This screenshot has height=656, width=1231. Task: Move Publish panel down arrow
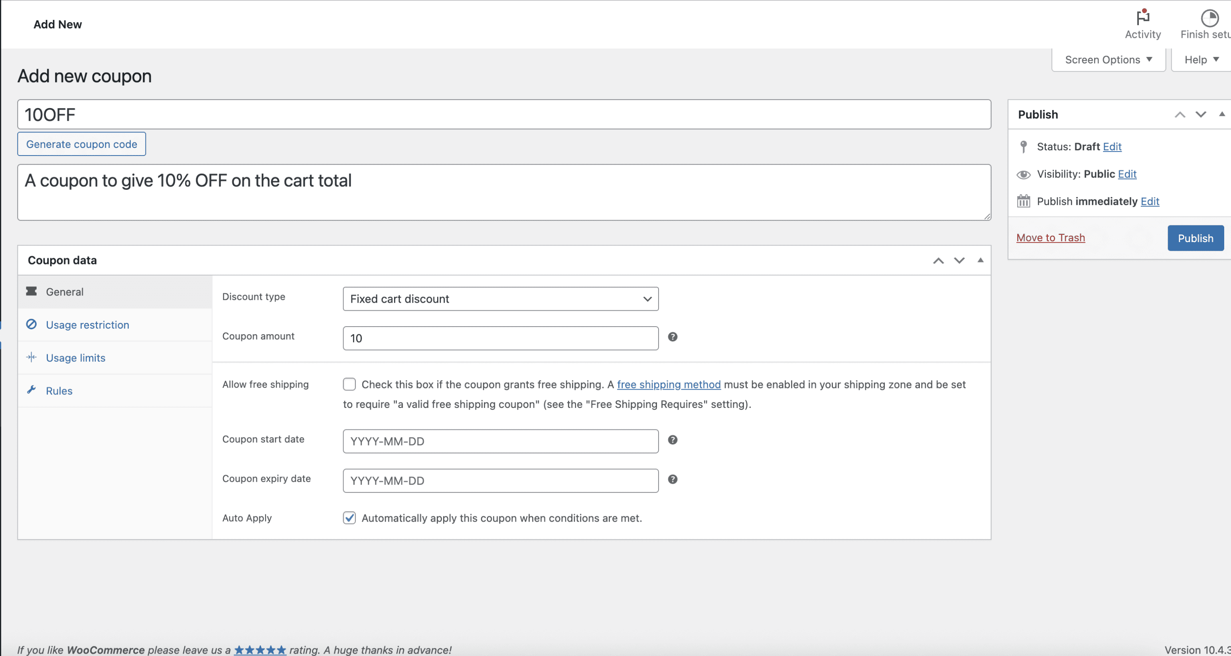point(1200,114)
